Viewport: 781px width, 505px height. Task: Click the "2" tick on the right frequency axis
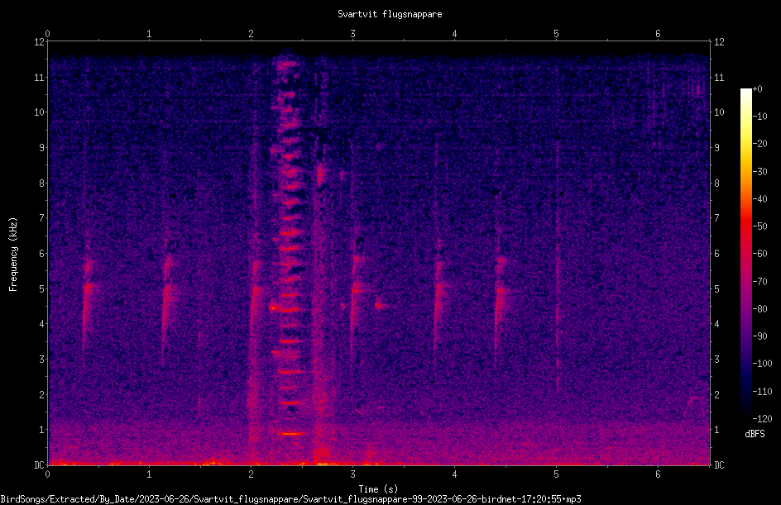pos(717,394)
